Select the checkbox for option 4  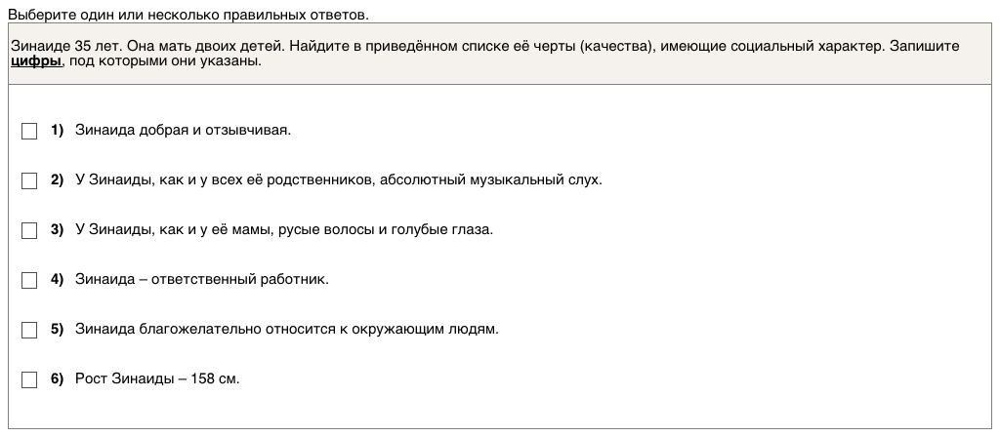pos(29,280)
